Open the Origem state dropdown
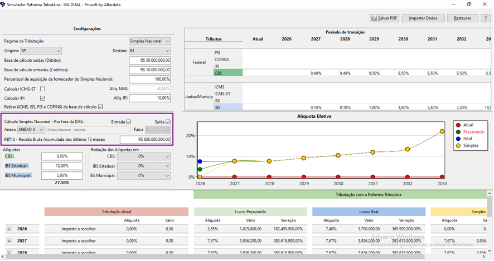 tap(41, 51)
